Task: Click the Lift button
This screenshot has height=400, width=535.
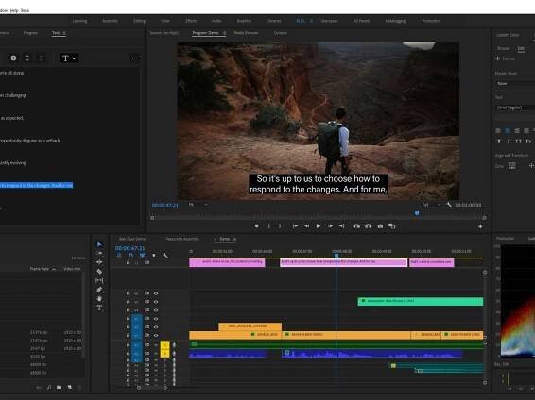Action: (x=356, y=226)
